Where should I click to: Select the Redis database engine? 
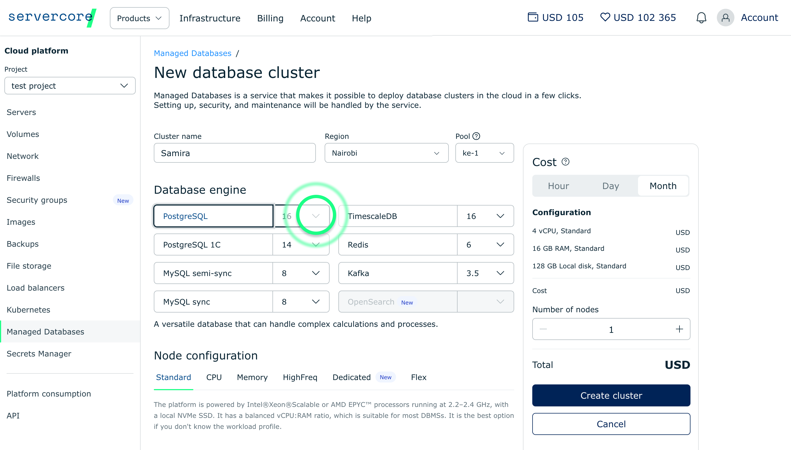click(x=397, y=244)
